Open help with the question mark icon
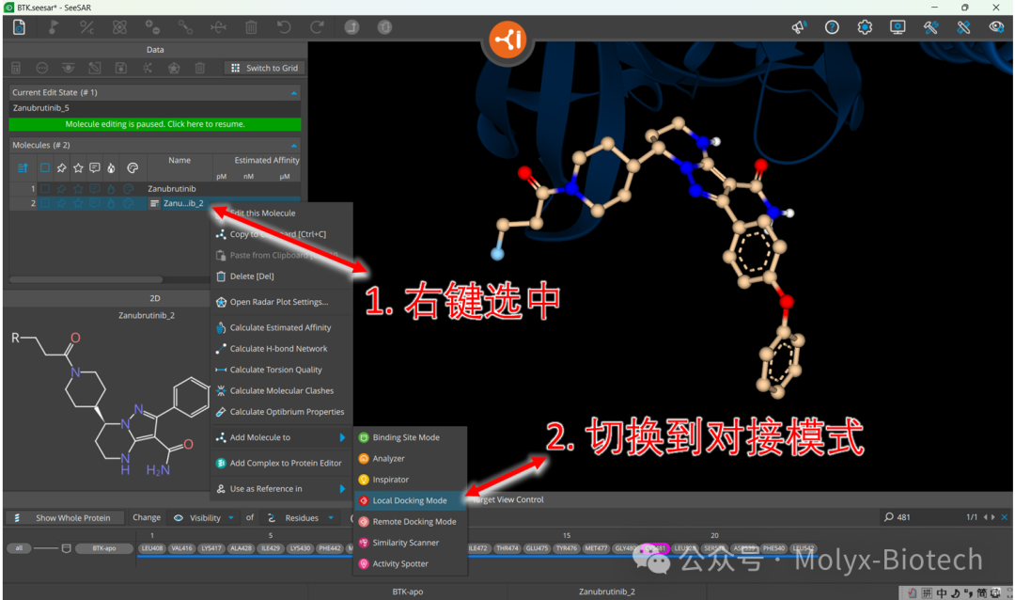The width and height of the screenshot is (1015, 600). click(x=832, y=27)
